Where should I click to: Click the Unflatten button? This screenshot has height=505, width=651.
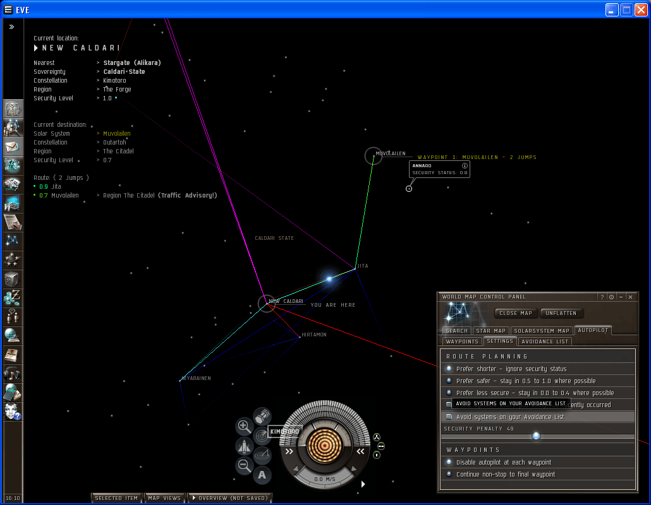[x=561, y=313]
